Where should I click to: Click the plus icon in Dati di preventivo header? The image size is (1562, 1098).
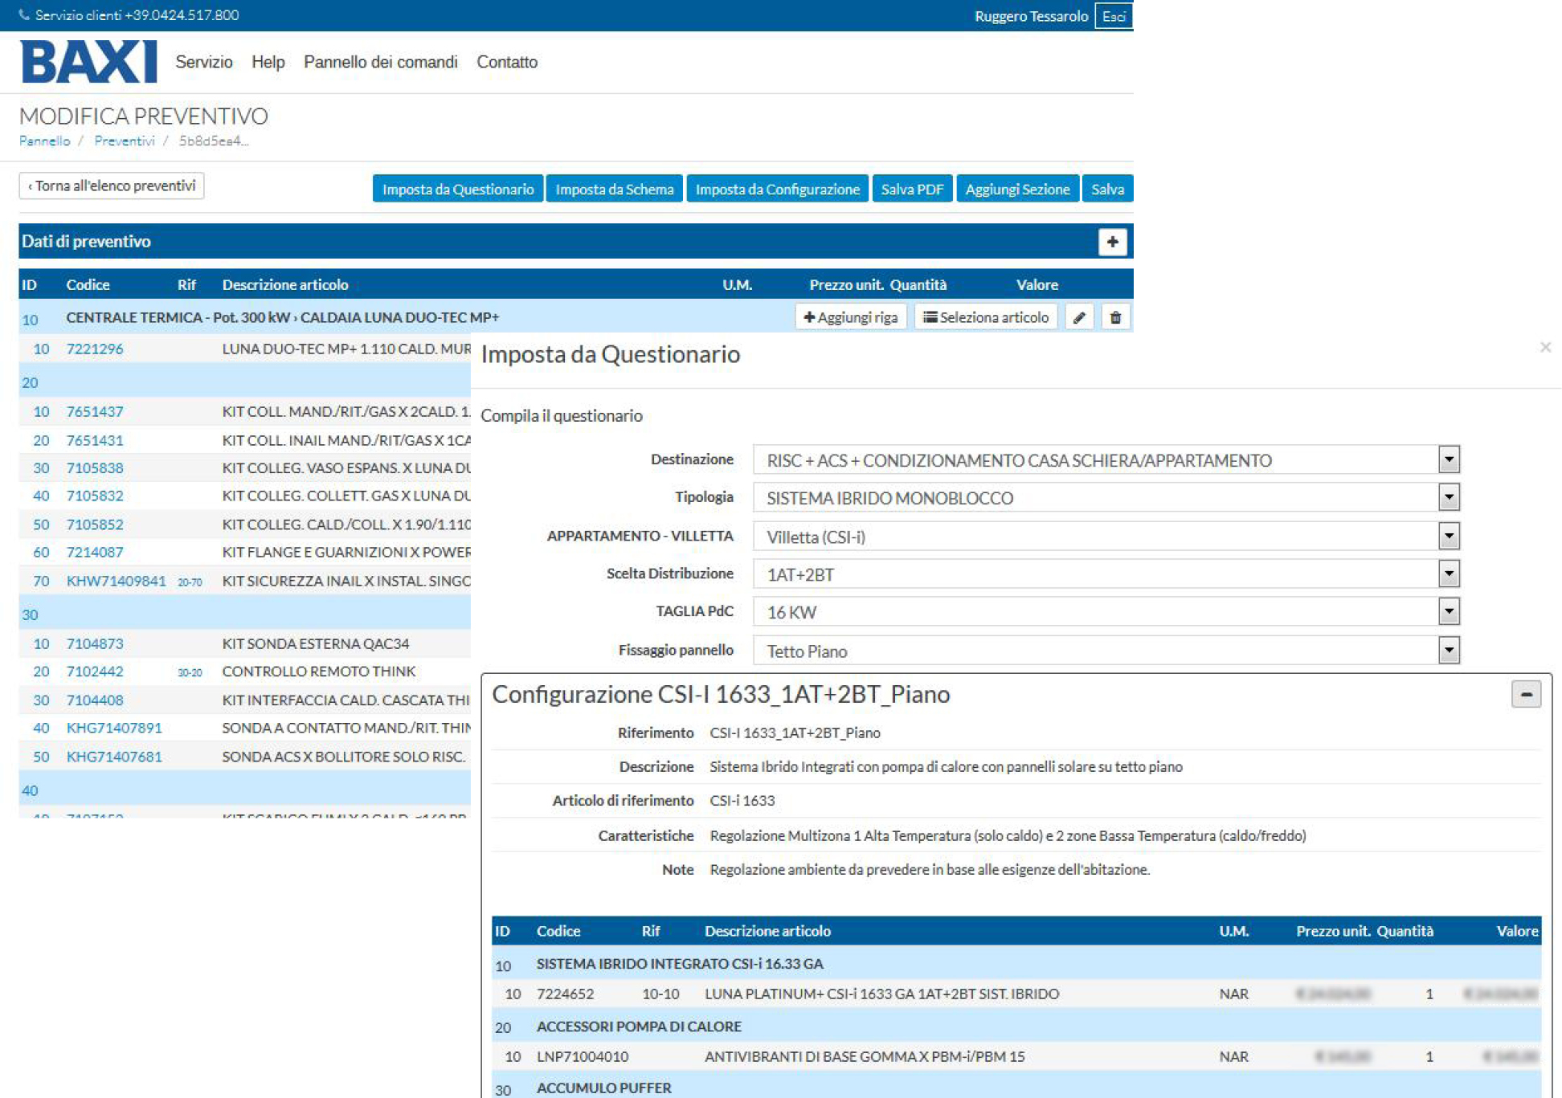[1112, 242]
